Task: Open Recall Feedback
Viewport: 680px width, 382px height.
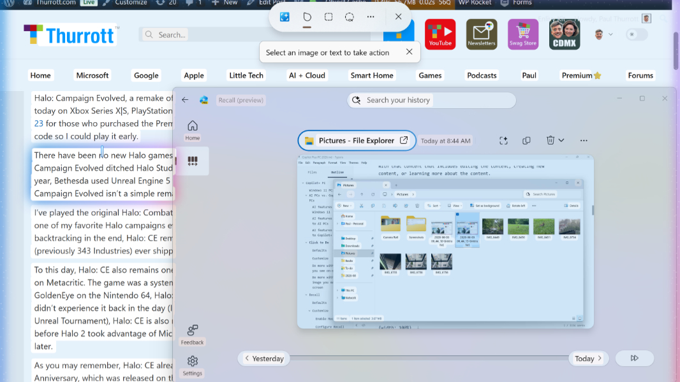Action: pyautogui.click(x=192, y=335)
